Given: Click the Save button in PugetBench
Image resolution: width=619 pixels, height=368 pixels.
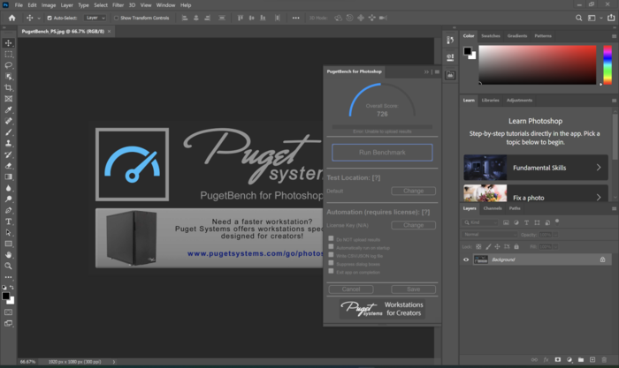Looking at the screenshot, I should pyautogui.click(x=413, y=289).
